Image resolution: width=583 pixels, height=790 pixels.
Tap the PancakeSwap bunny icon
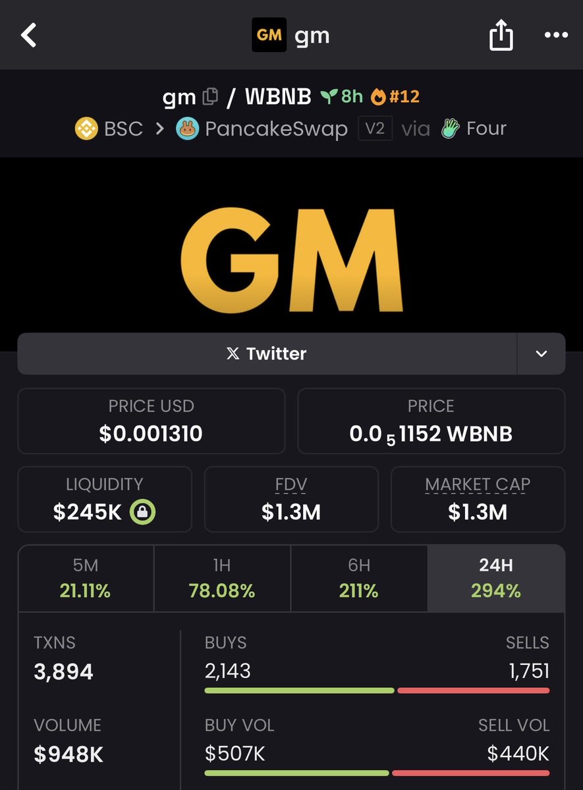tap(188, 128)
